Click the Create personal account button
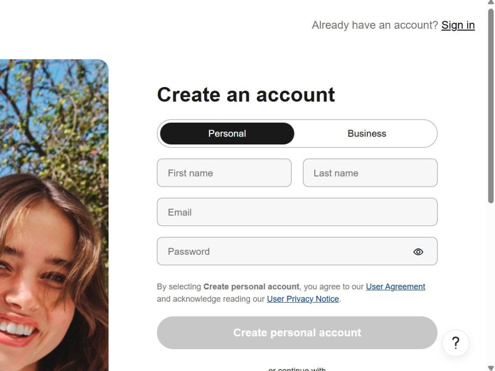This screenshot has height=371, width=495. tap(297, 332)
